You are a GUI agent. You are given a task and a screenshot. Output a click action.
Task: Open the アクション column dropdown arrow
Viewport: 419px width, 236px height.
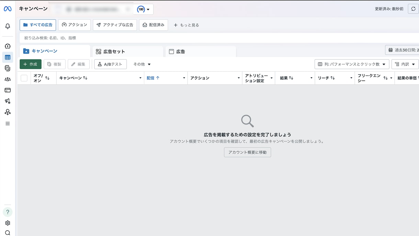(x=238, y=78)
